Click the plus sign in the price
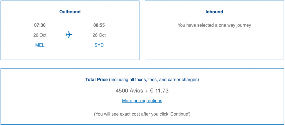This screenshot has height=125, width=285. click(x=146, y=91)
